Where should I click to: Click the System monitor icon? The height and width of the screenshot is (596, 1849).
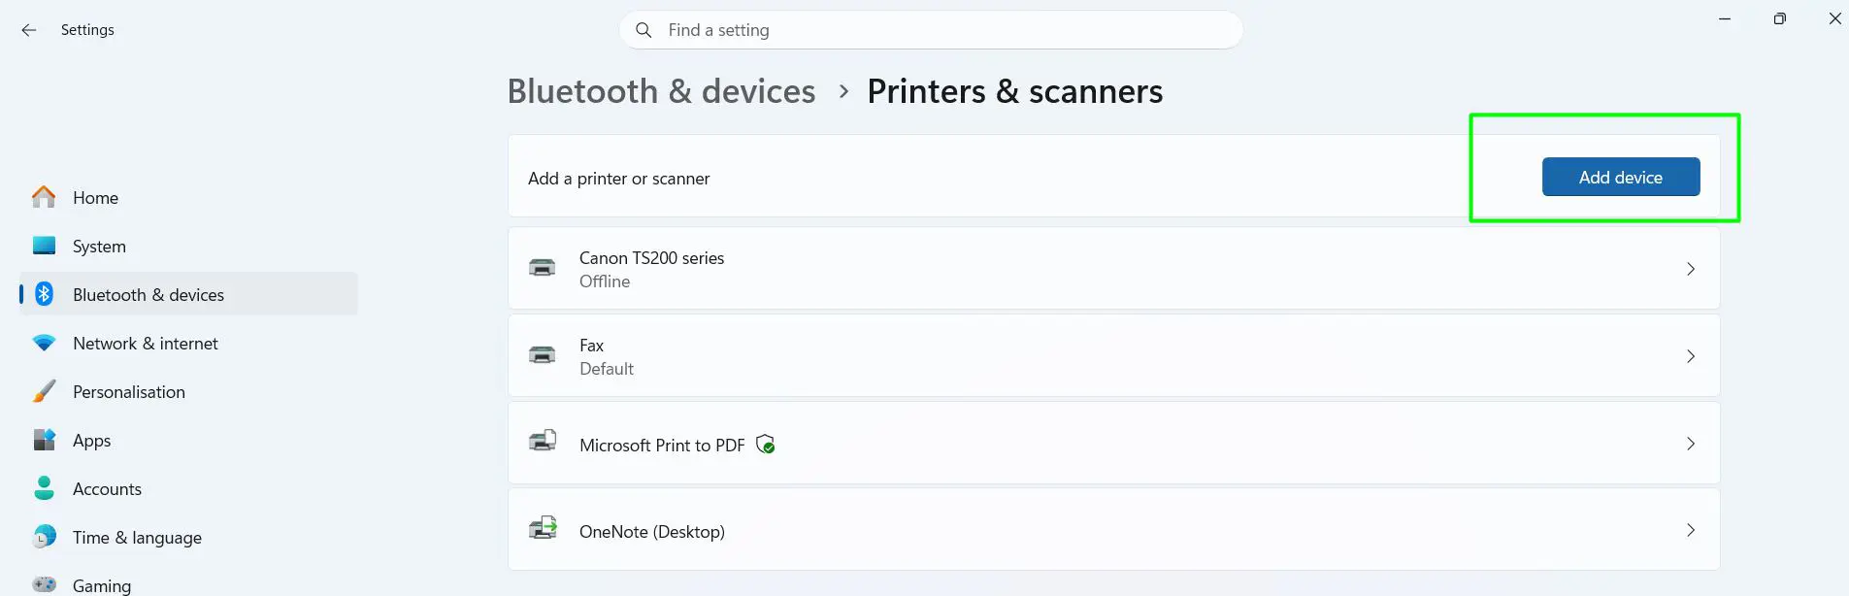(x=44, y=246)
